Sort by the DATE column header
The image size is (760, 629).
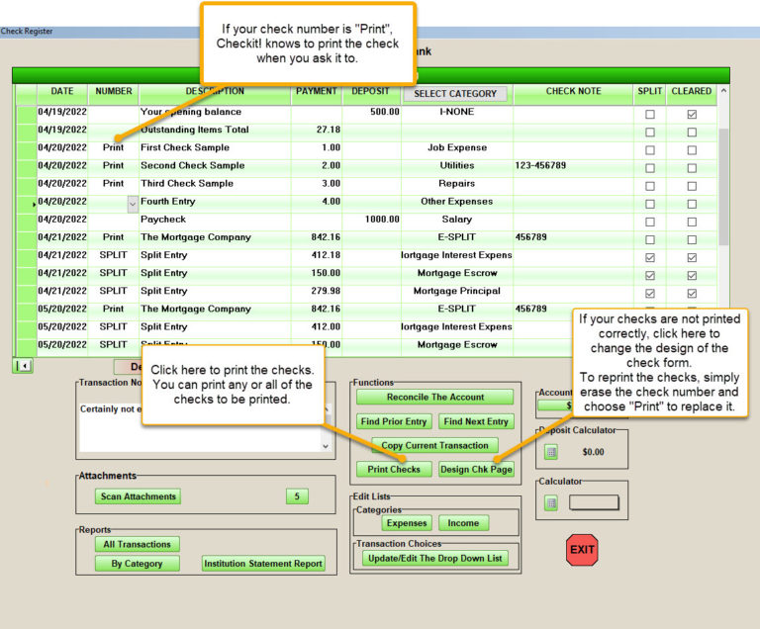click(x=61, y=92)
